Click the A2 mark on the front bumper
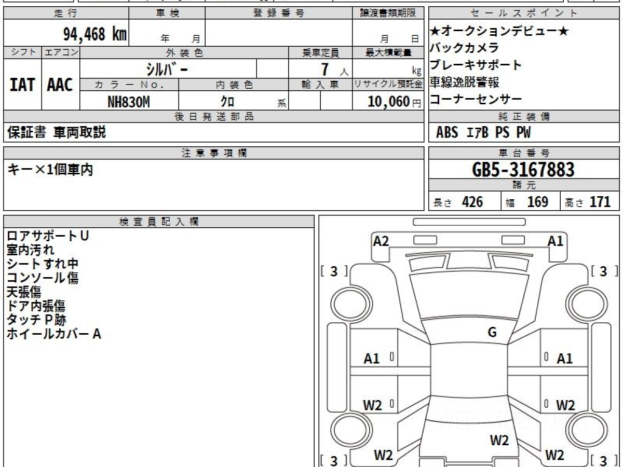Viewport: 623px width, 467px height. pyautogui.click(x=381, y=241)
